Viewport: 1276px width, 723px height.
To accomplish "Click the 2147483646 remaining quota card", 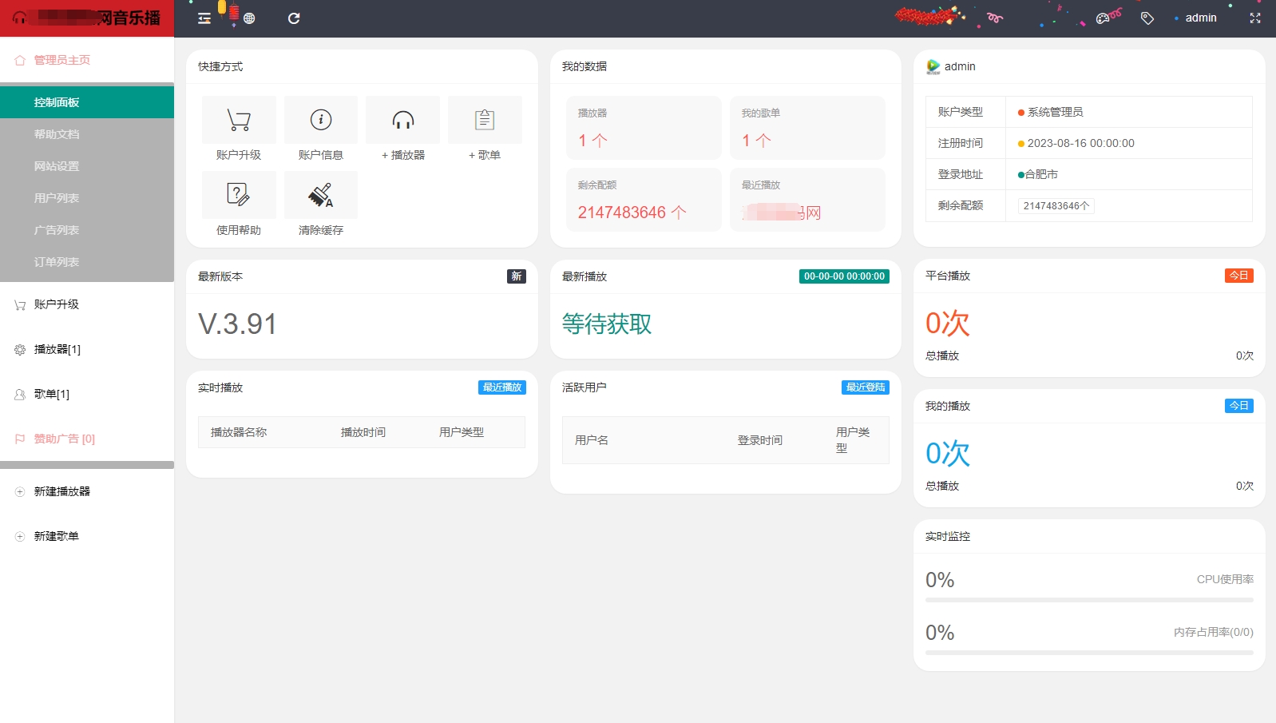I will [x=644, y=200].
